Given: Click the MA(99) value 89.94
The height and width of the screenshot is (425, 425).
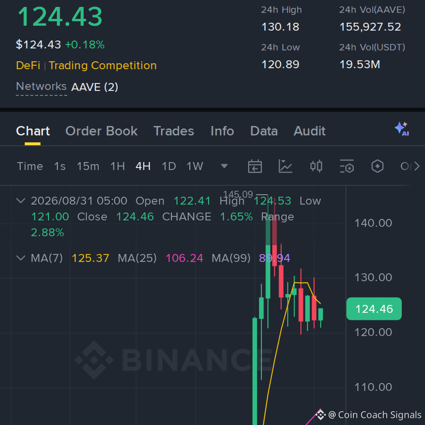Looking at the screenshot, I should (x=274, y=258).
